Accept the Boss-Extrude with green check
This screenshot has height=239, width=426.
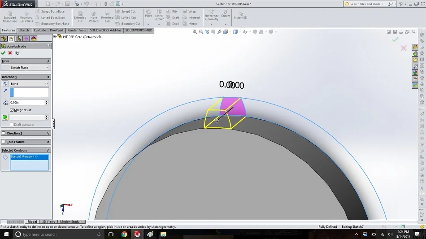3,53
